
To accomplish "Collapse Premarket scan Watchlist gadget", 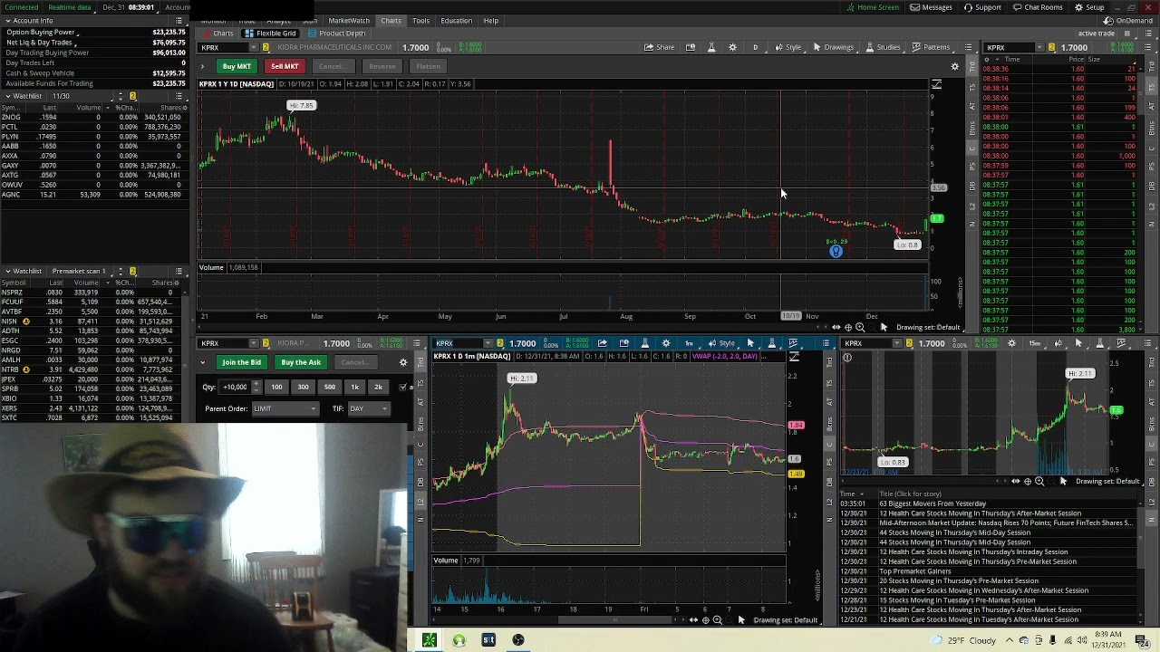I will [7, 271].
